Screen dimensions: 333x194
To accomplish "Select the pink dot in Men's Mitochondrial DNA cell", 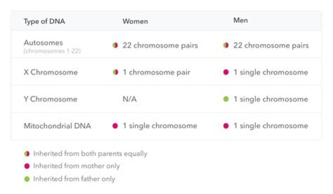I will tap(226, 126).
